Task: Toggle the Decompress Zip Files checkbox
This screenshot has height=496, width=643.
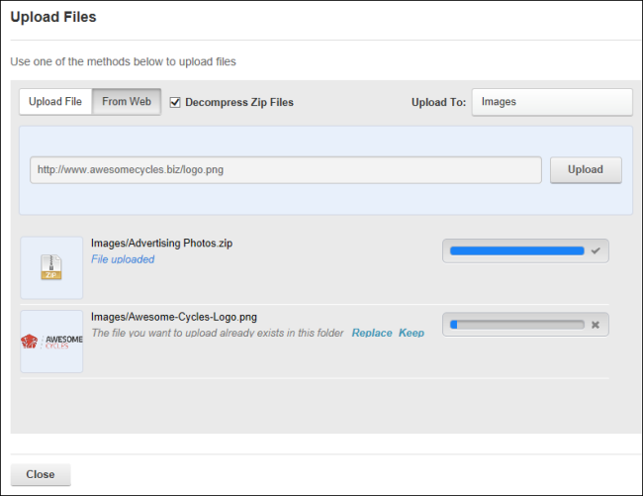Action: [x=175, y=102]
